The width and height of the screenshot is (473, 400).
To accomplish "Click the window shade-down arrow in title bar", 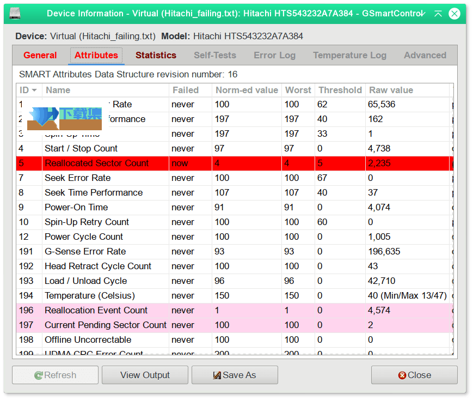I will click(423, 14).
